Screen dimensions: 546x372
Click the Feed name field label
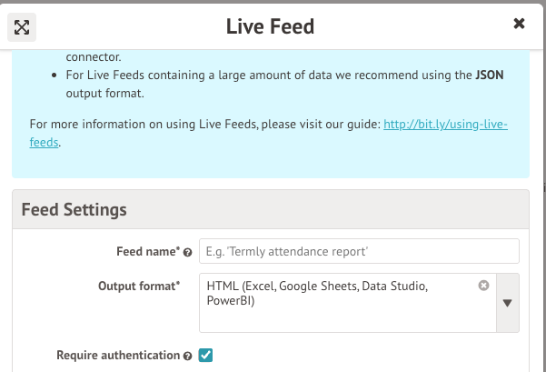(148, 251)
